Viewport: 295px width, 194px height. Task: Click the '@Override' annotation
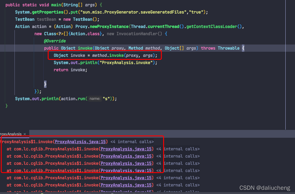(x=55, y=41)
